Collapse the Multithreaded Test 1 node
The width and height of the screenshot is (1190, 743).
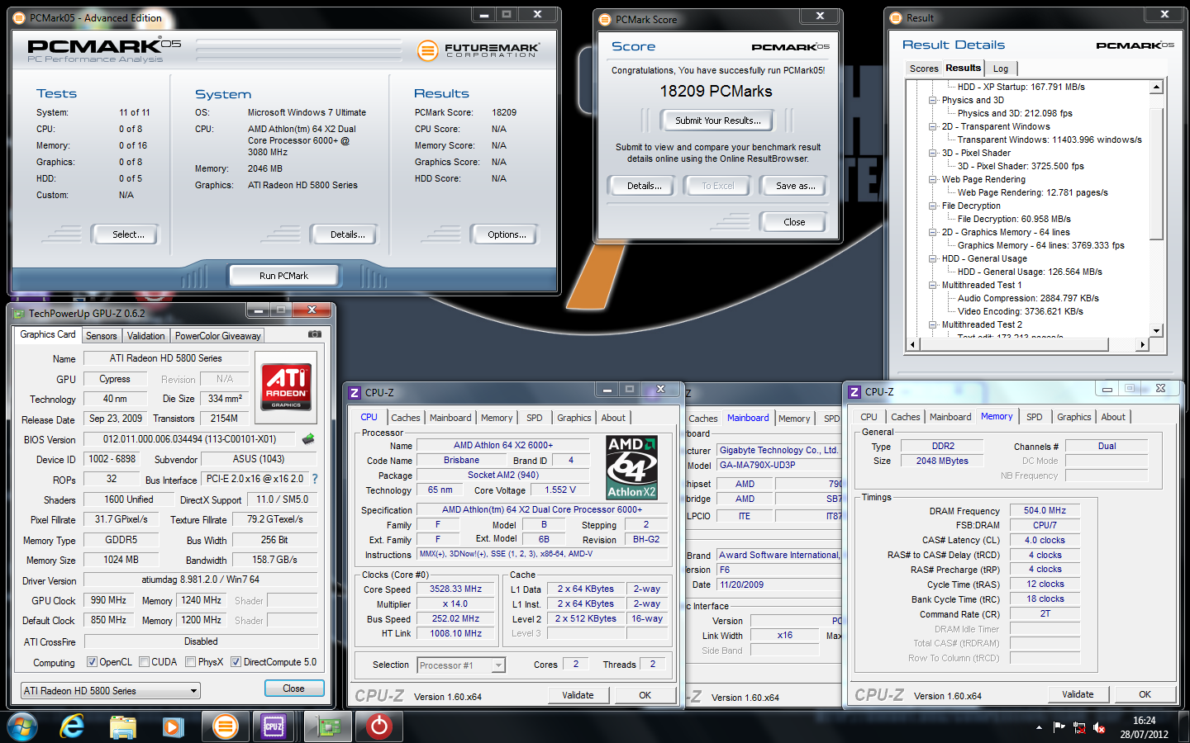point(933,285)
